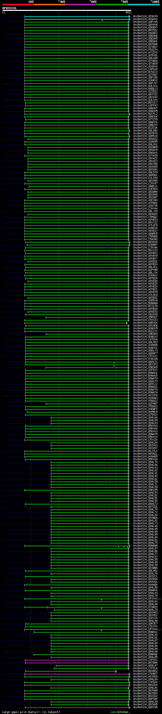Screen dimensions: 162x714
Task: Select the cyan ~100% identity color bar
Action: [144, 5]
